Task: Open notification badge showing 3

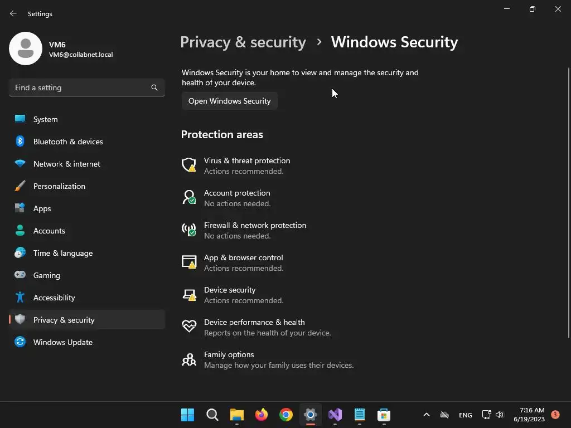Action: [555, 414]
